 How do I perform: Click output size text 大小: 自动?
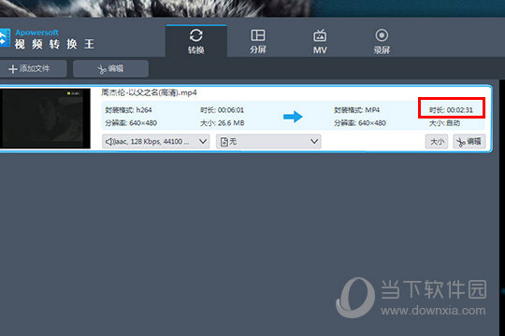click(444, 123)
